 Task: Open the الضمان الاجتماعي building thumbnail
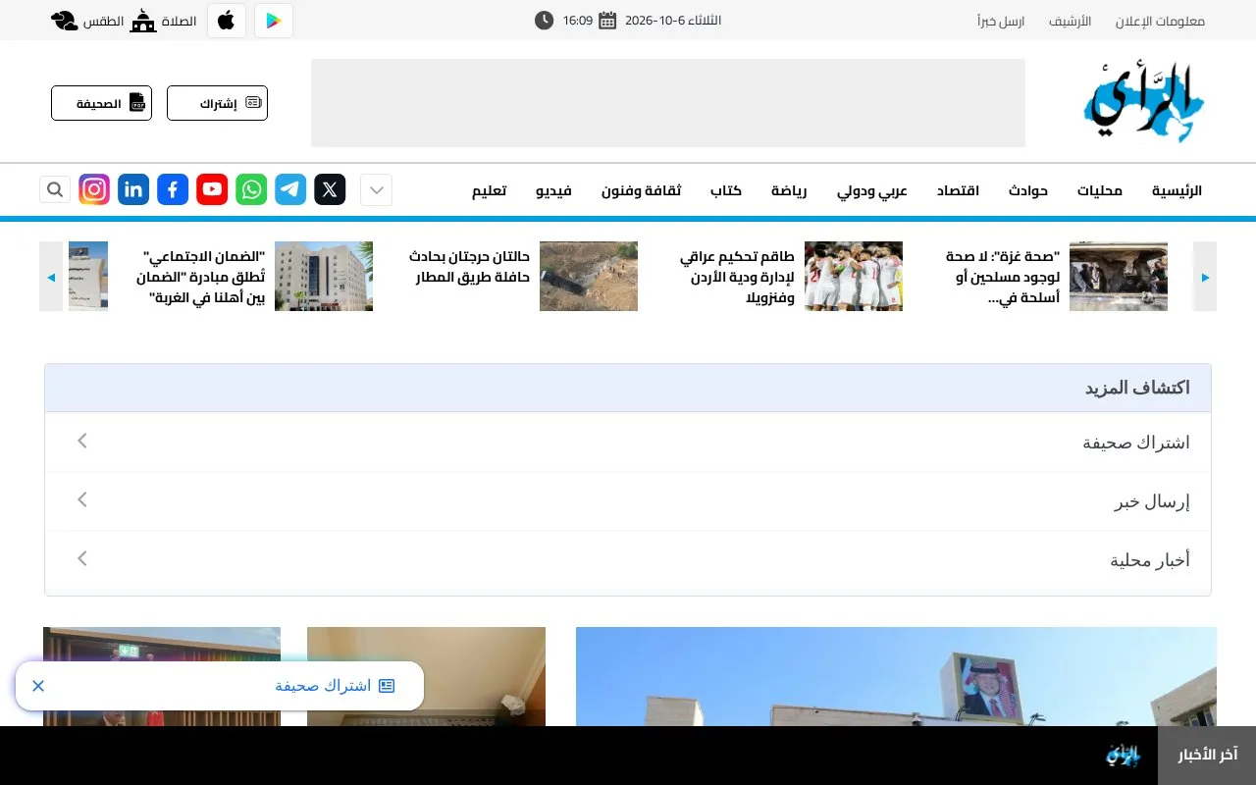(324, 277)
